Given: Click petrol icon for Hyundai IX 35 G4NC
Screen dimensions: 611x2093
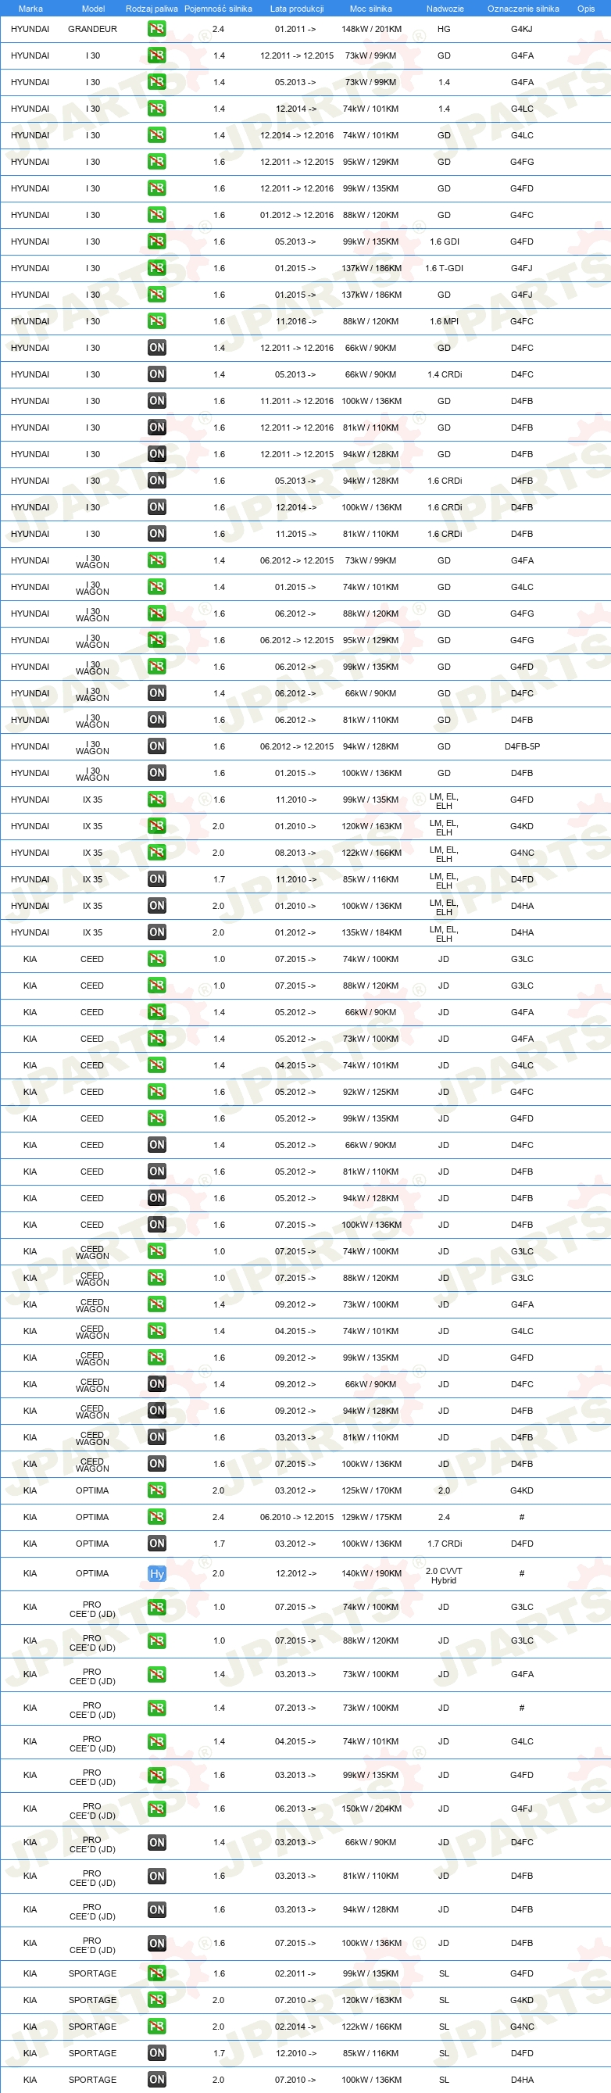Looking at the screenshot, I should (x=157, y=853).
